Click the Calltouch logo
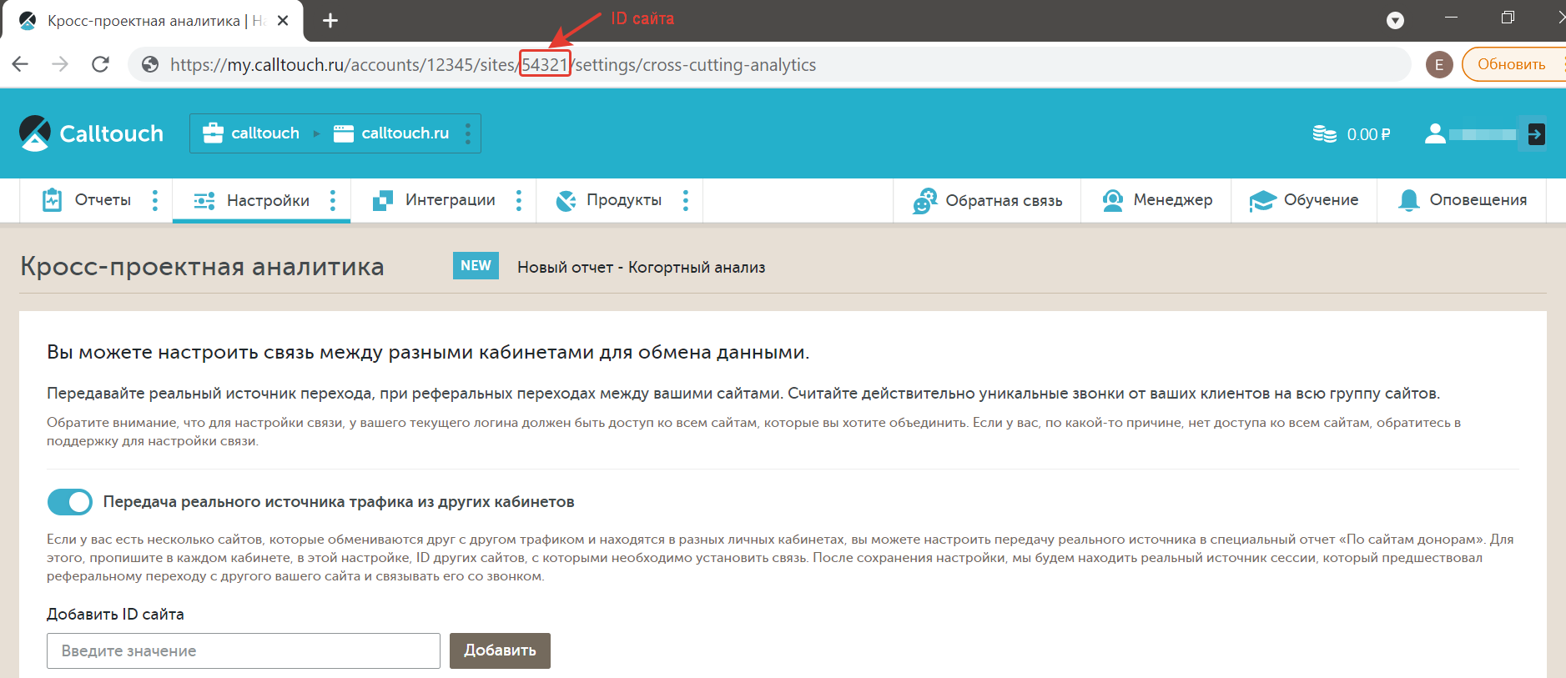Image resolution: width=1566 pixels, height=678 pixels. coord(91,133)
